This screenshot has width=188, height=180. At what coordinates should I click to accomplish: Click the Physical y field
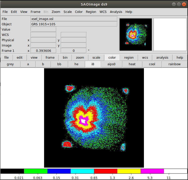[74, 40]
